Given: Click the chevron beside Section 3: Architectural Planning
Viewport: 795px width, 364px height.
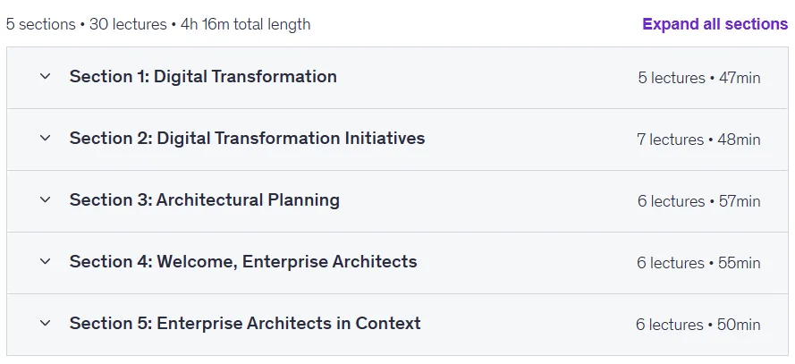Looking at the screenshot, I should pyautogui.click(x=45, y=199).
